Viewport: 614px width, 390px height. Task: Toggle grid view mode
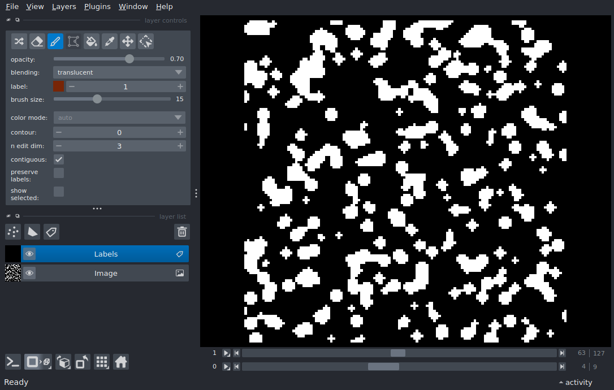click(102, 362)
